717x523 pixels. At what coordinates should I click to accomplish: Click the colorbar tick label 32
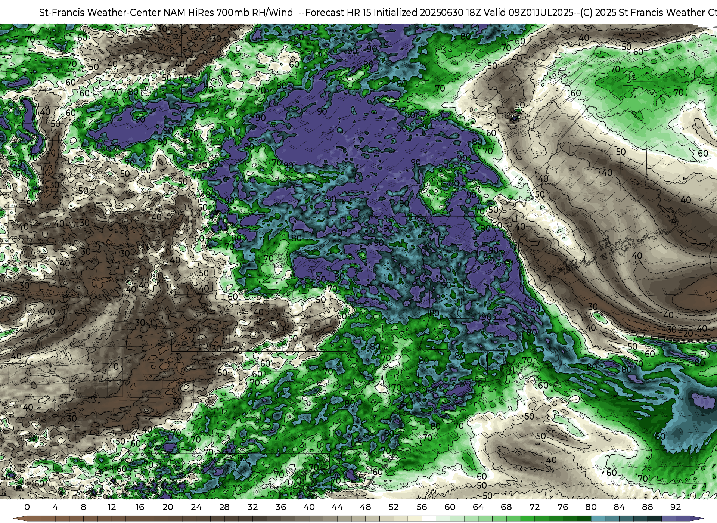pos(252,507)
